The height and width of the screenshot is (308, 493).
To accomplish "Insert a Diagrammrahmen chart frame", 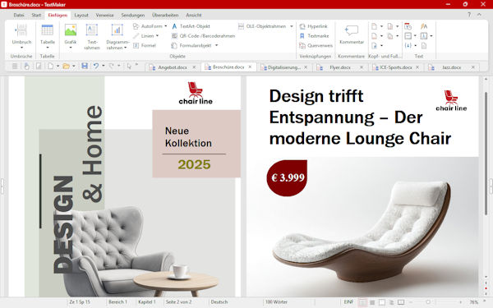I will click(x=117, y=36).
